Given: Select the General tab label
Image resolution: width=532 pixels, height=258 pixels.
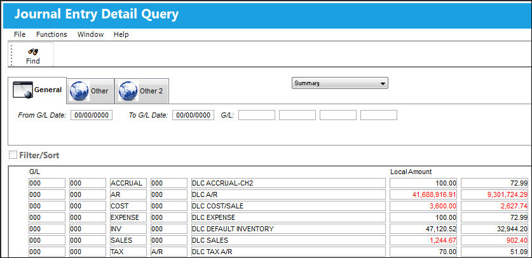Looking at the screenshot, I should pyautogui.click(x=48, y=90).
